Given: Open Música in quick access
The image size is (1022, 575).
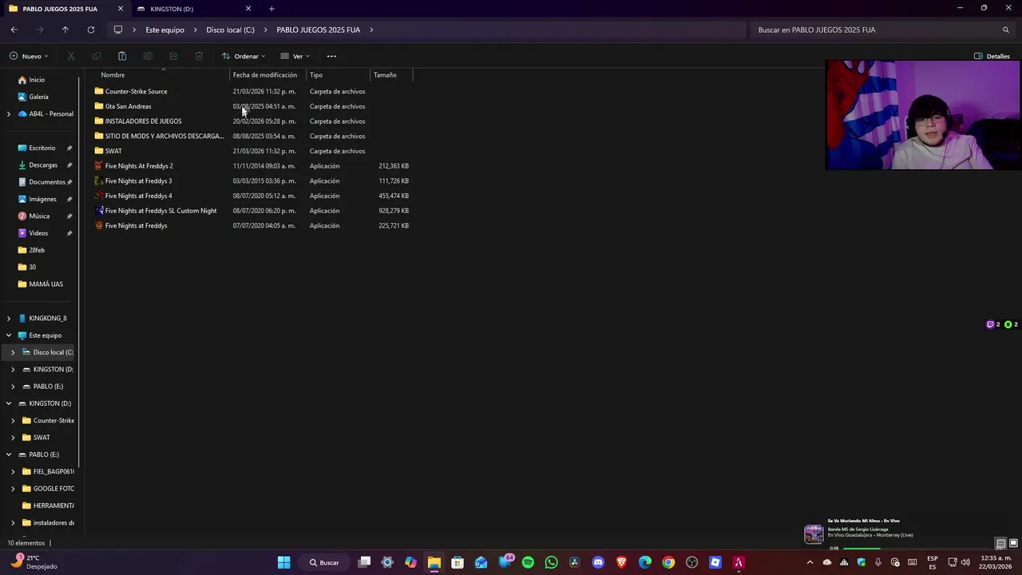Looking at the screenshot, I should pos(39,216).
